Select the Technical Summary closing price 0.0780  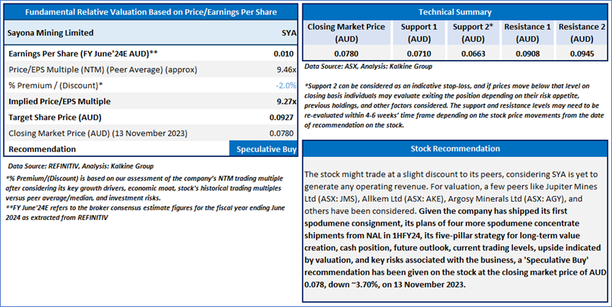click(346, 54)
